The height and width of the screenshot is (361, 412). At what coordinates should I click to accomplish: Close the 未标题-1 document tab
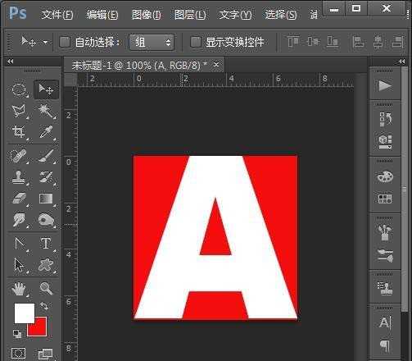216,65
